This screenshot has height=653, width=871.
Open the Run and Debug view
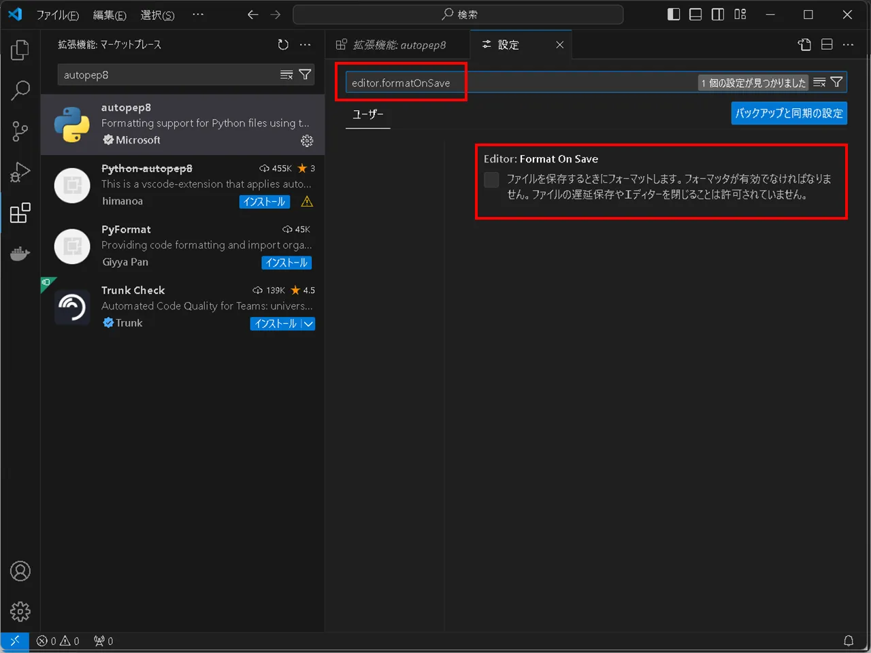(20, 172)
